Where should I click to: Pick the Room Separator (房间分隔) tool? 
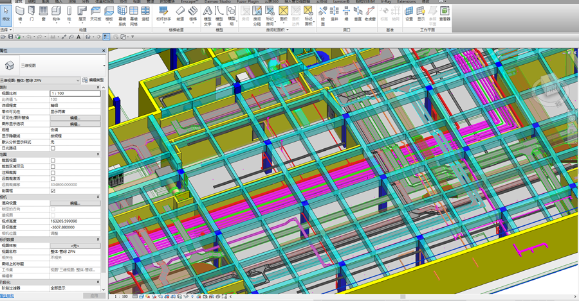coord(257,15)
